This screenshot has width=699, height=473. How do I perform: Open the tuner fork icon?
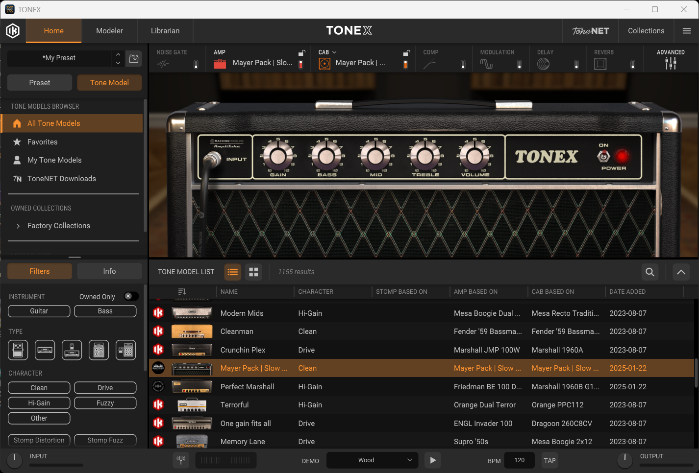(x=181, y=460)
